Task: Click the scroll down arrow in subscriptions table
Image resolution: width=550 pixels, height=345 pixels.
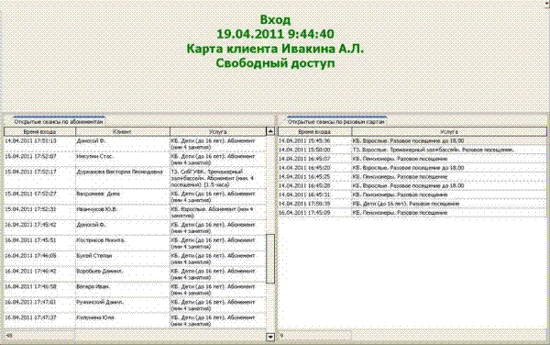Action: (270, 337)
